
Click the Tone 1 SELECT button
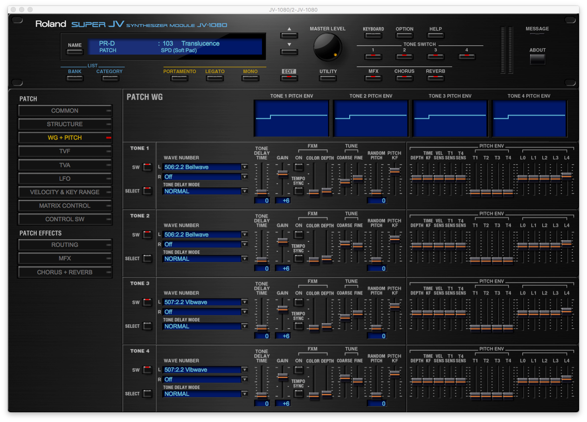coord(147,191)
